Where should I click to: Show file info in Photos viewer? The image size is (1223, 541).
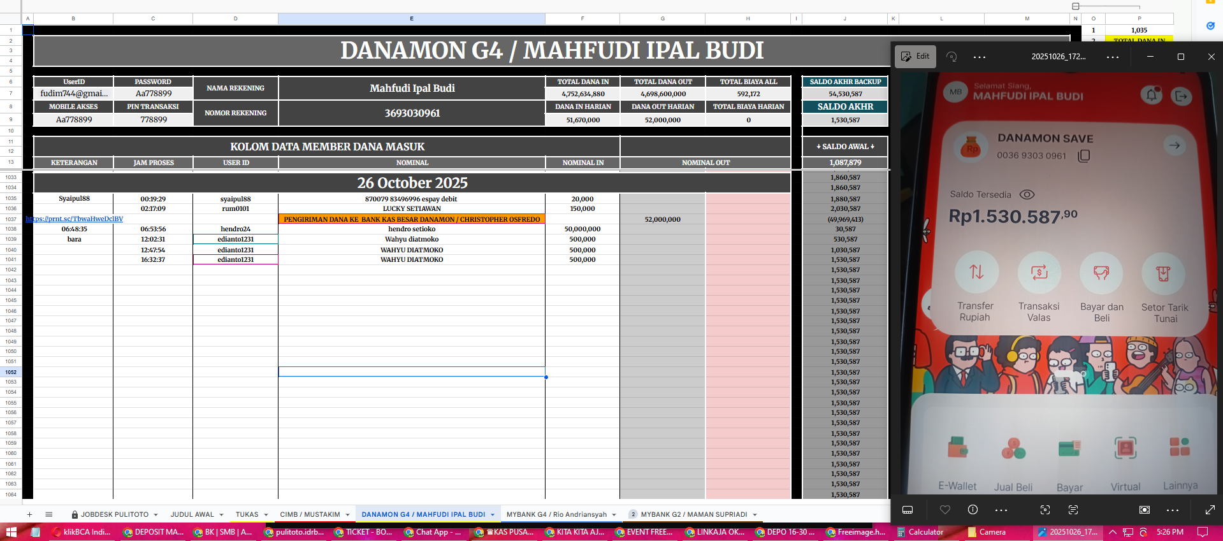[973, 510]
